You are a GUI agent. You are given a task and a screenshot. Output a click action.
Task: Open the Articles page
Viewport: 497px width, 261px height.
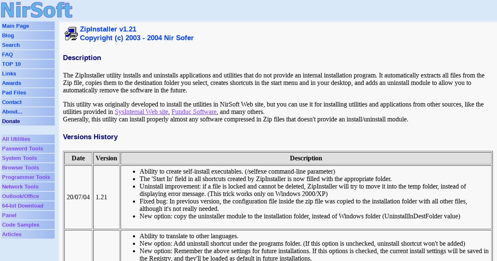coord(28,234)
